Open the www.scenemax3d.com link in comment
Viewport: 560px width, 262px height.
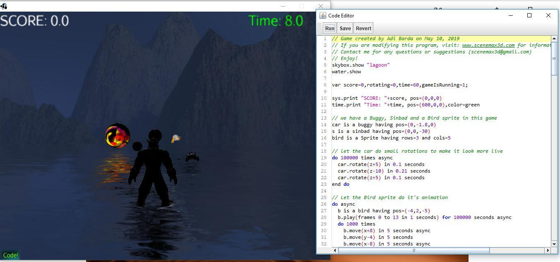(x=488, y=45)
